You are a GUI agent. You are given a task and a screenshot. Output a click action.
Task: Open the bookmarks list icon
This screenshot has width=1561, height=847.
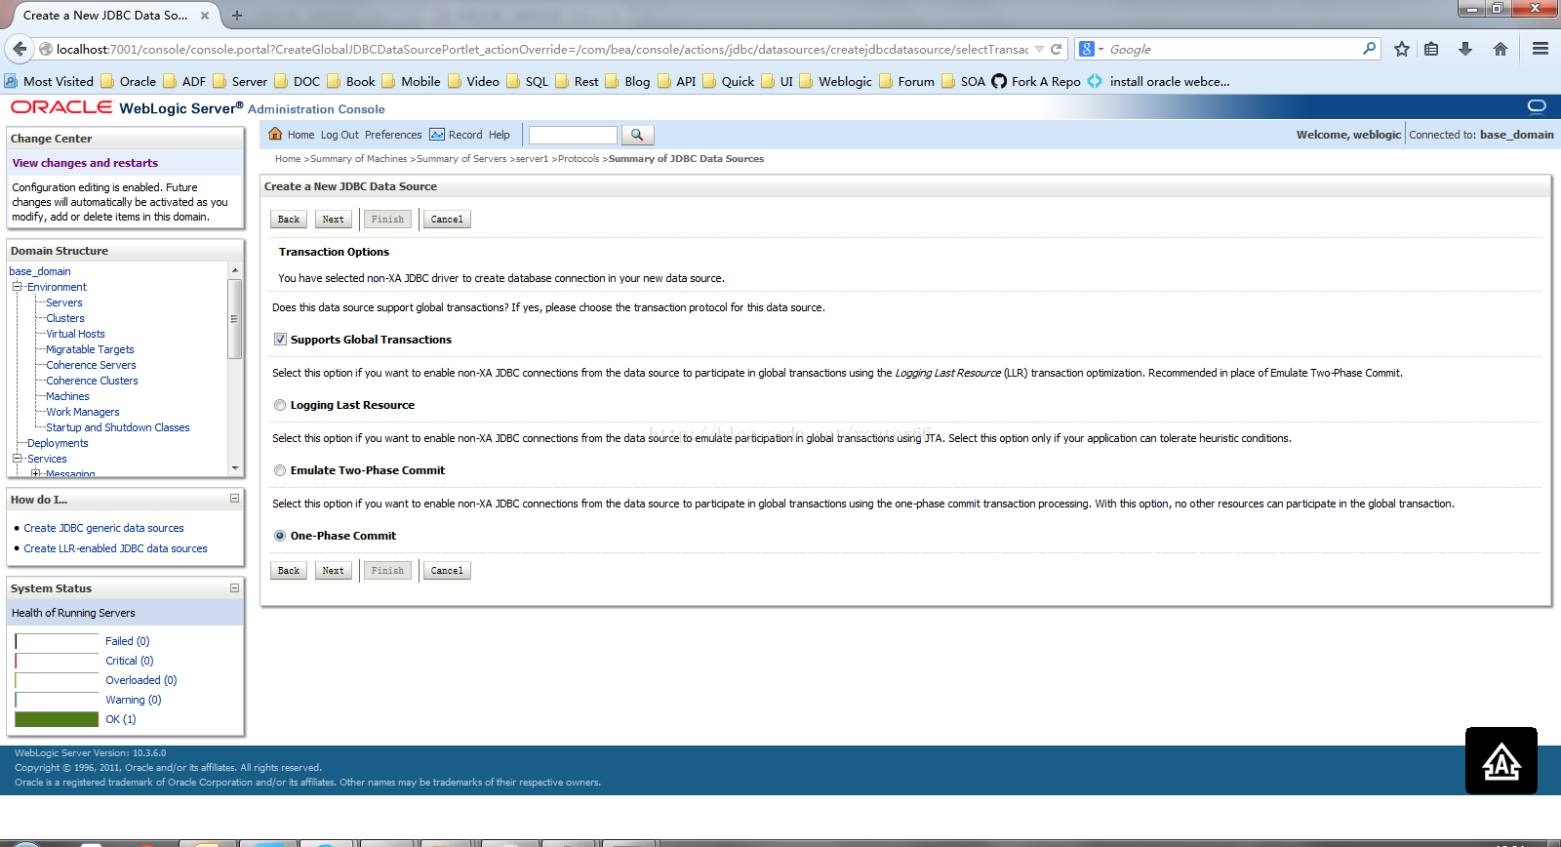[x=1431, y=49]
